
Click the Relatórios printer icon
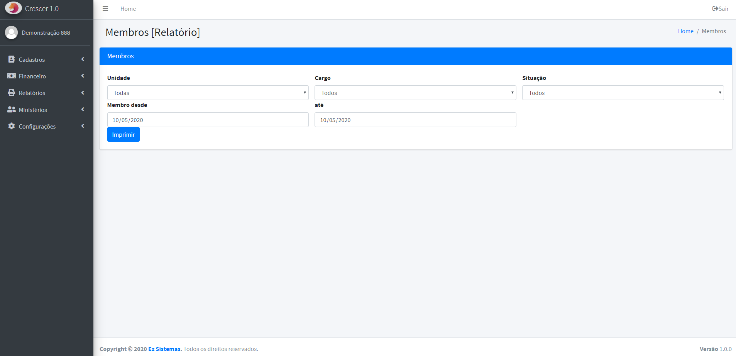(12, 93)
